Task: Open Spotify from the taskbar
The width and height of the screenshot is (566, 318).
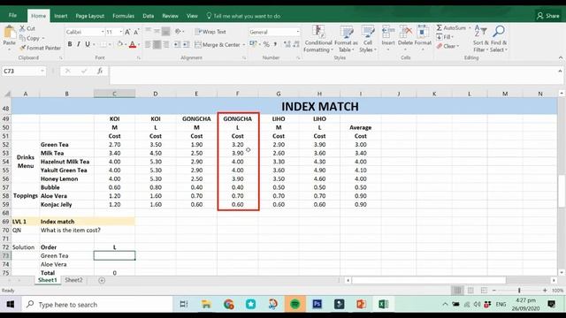Action: (x=294, y=304)
